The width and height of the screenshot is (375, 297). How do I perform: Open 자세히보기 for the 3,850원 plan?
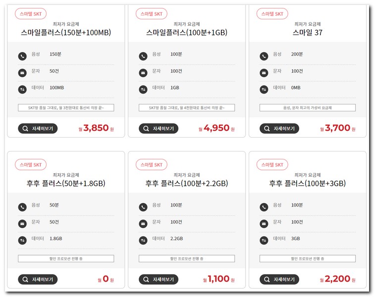point(38,129)
